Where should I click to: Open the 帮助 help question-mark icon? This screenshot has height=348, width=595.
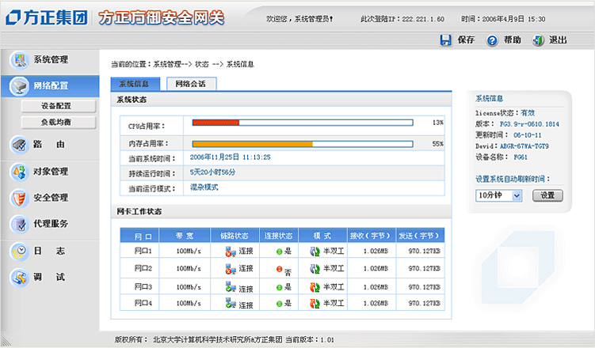coord(492,40)
